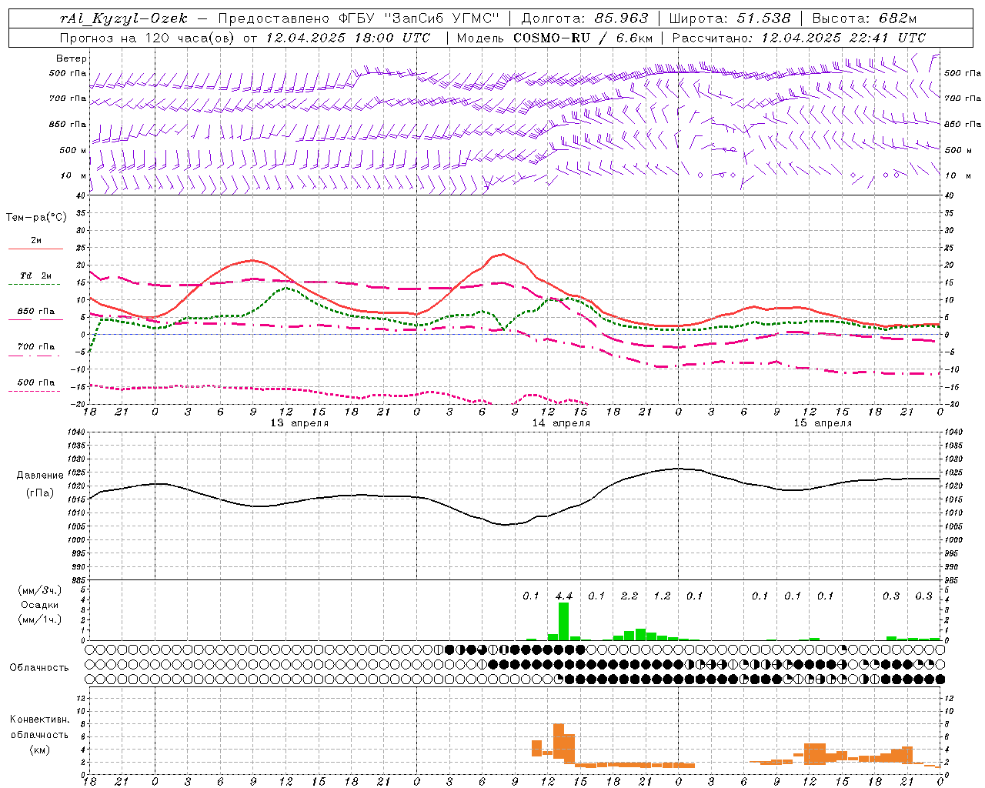
Task: Click the 'Конвективн.' convective cloud label
Action: pyautogui.click(x=39, y=720)
